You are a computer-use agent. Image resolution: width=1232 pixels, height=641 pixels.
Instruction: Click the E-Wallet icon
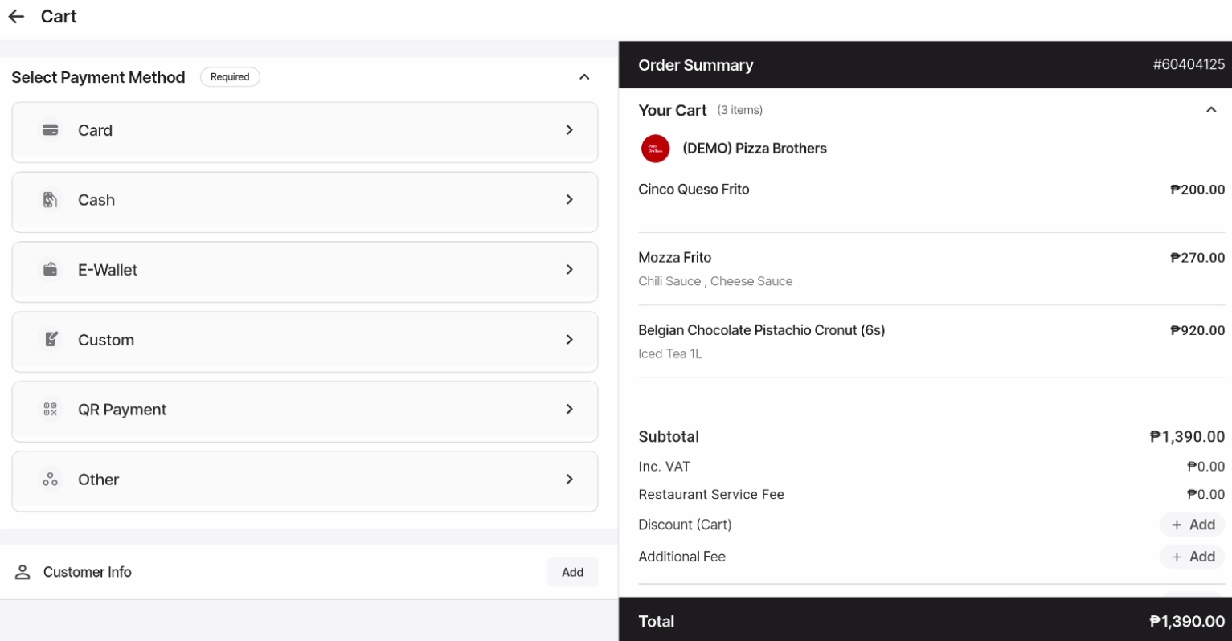50,270
